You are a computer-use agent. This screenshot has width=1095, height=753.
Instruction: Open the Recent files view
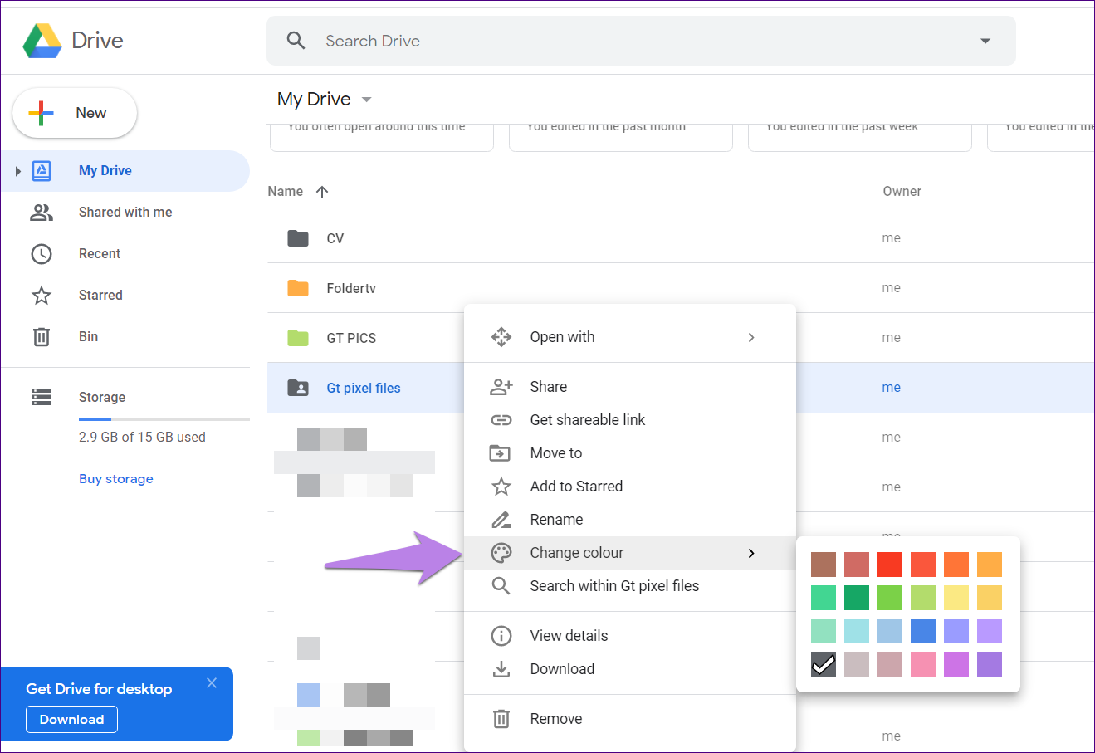tap(100, 253)
